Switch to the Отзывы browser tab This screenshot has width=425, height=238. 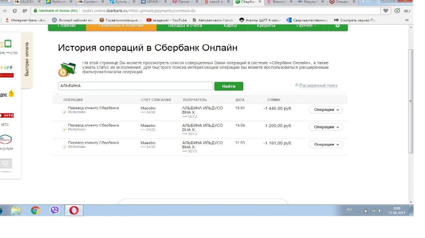coord(341,2)
